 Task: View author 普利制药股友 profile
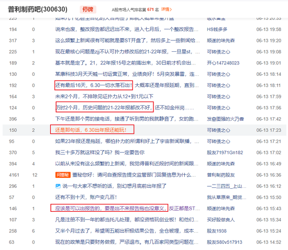coord(221,175)
